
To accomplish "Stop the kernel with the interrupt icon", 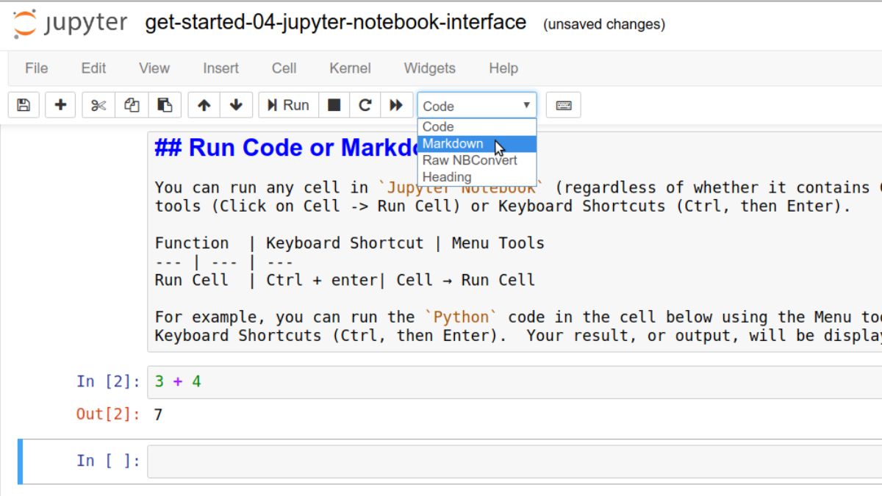I will pyautogui.click(x=334, y=105).
